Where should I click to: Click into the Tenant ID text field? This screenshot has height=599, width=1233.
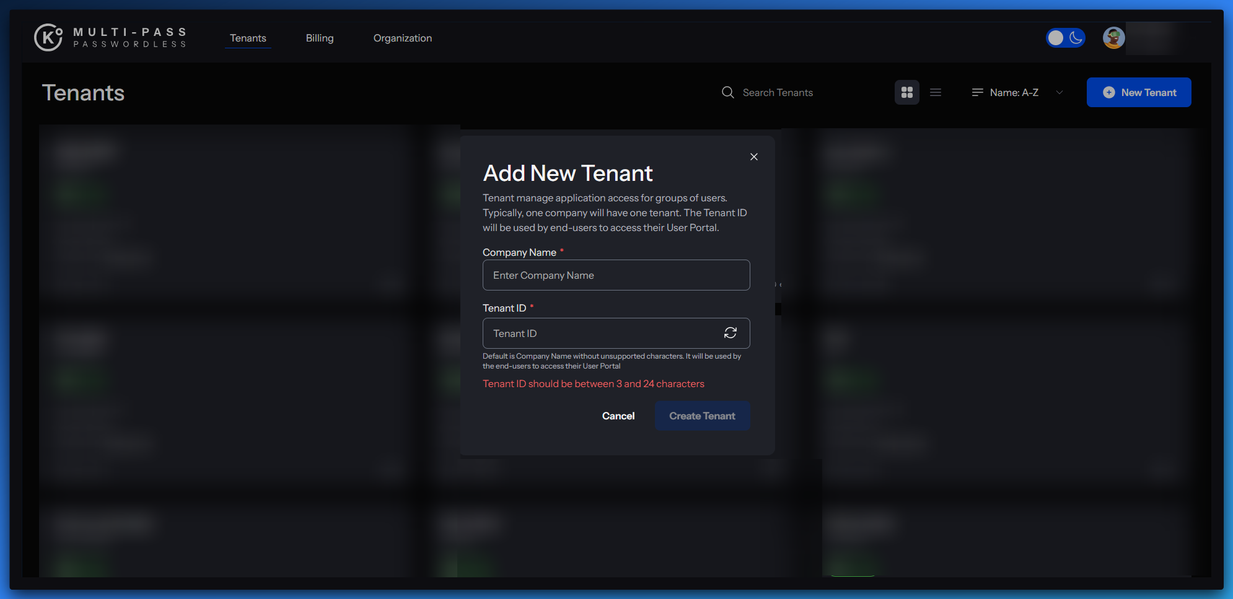click(x=601, y=333)
